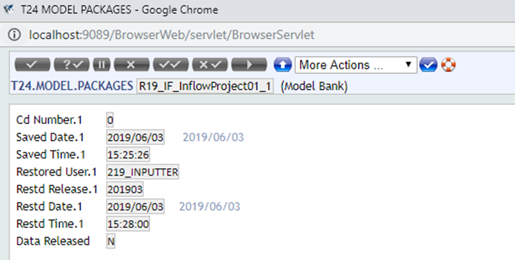515x260 pixels.
Task: Select the R19_IF_InflowProject01_1 record ID field
Action: click(204, 86)
